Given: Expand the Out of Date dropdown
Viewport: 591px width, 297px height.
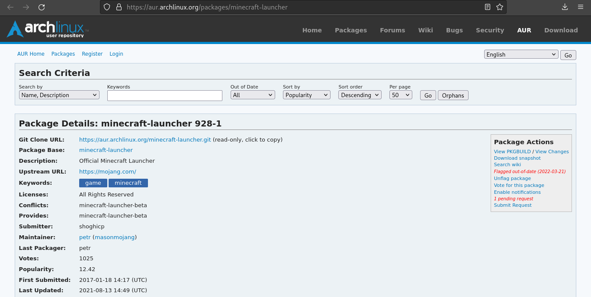Looking at the screenshot, I should click(253, 95).
